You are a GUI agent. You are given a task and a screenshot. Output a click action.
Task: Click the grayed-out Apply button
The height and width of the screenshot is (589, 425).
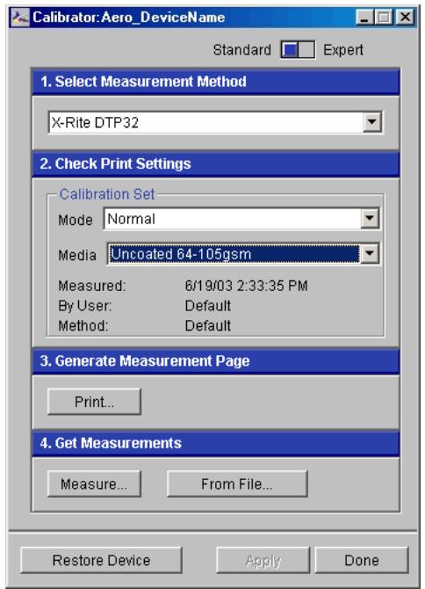(263, 560)
